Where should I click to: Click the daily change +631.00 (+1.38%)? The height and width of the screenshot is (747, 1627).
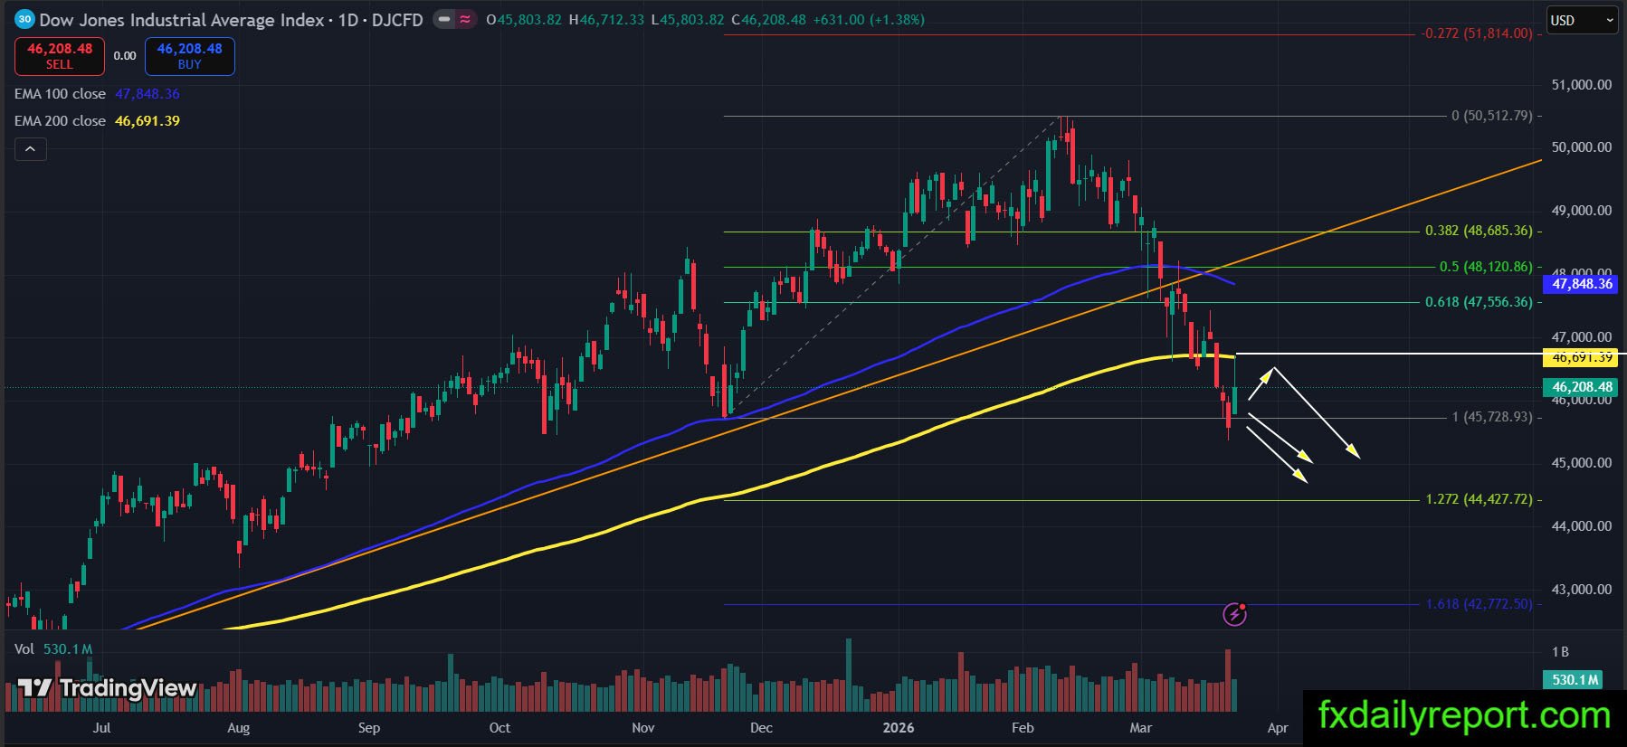[x=868, y=20]
